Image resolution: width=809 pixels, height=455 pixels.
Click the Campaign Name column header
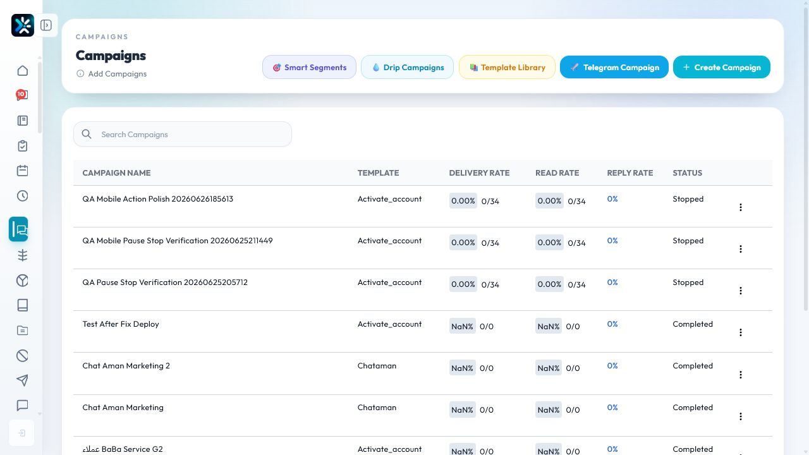tap(116, 173)
